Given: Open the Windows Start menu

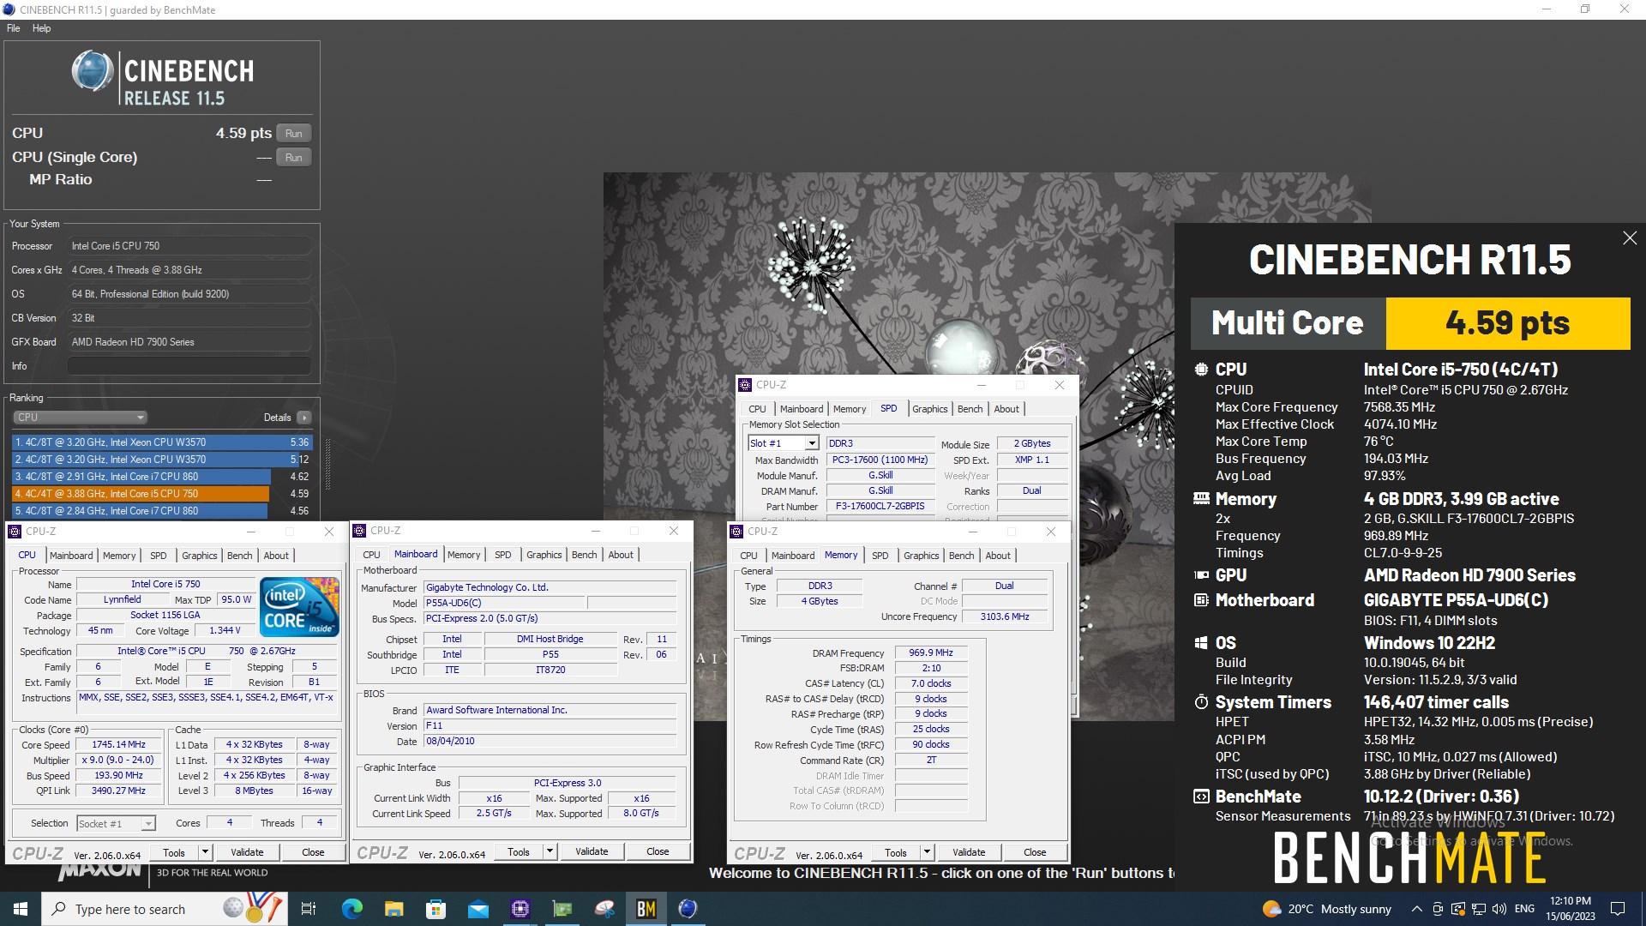Looking at the screenshot, I should pos(21,909).
